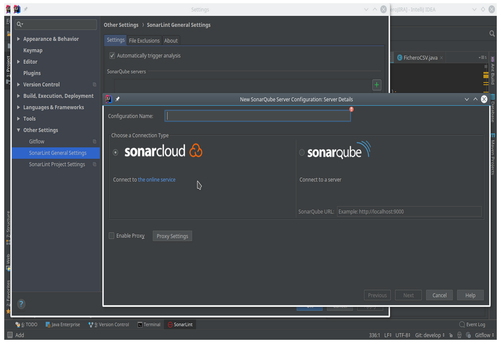Open the 6: TODO tool window

pos(26,324)
